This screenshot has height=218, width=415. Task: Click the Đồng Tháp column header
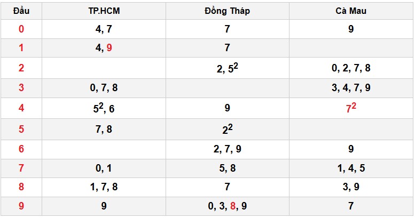coord(227,11)
